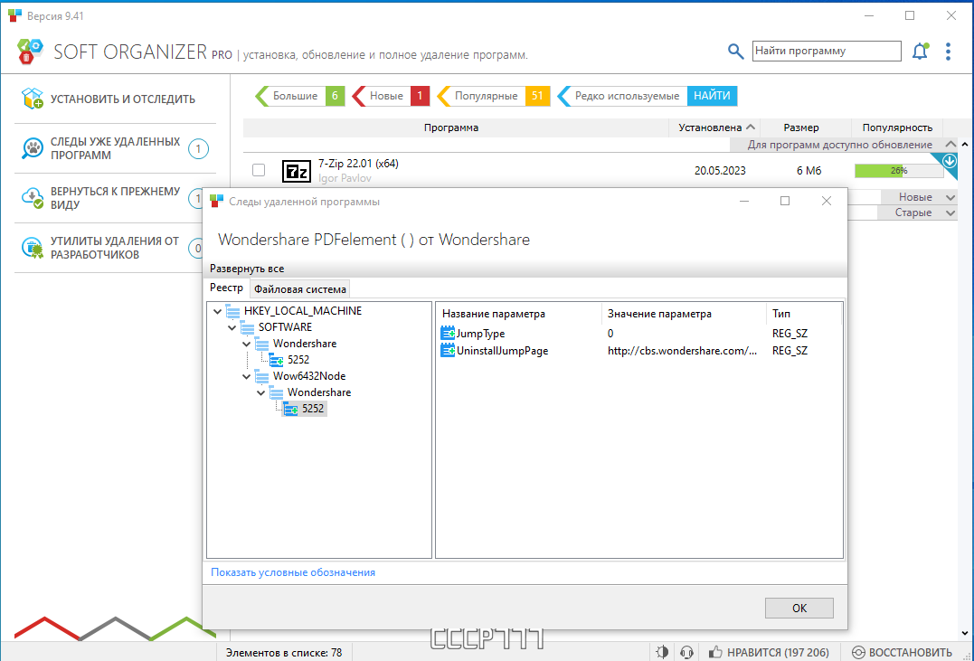
Task: Collapse the update-available group
Action: pos(950,144)
